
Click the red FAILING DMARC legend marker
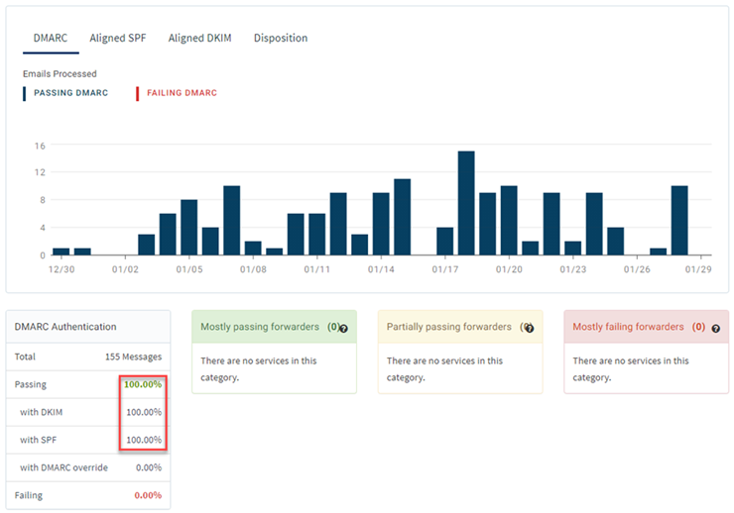tap(138, 93)
